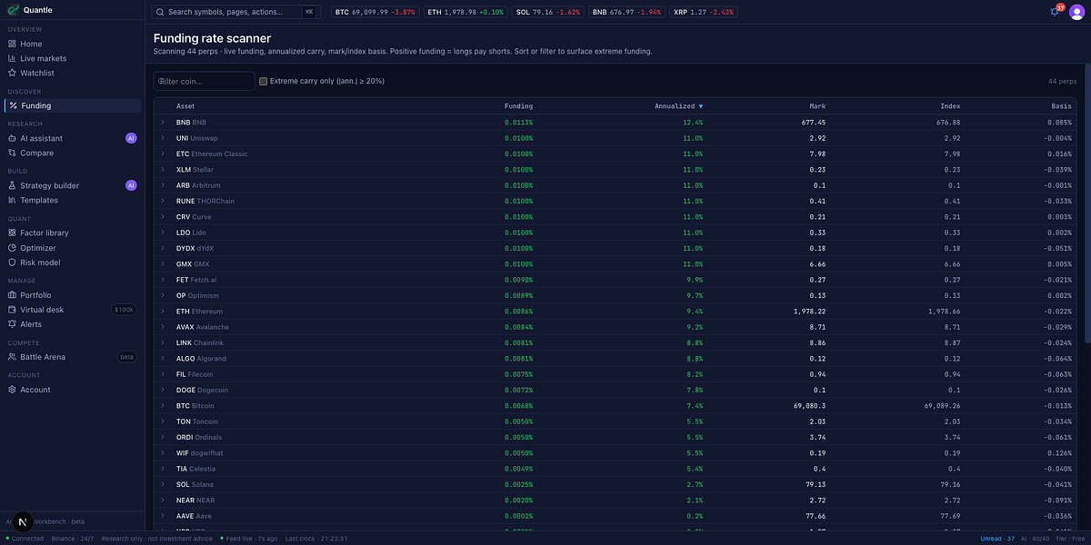The height and width of the screenshot is (545, 1091).
Task: Sort by Mark column header
Action: pos(816,106)
